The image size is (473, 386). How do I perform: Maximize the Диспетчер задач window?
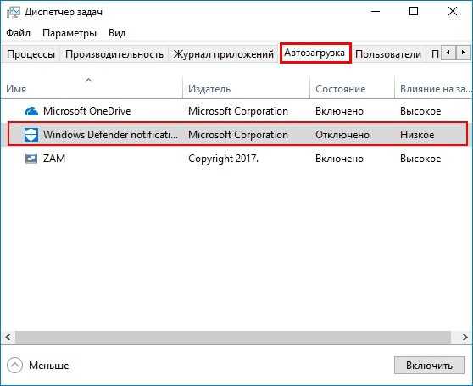pyautogui.click(x=414, y=12)
